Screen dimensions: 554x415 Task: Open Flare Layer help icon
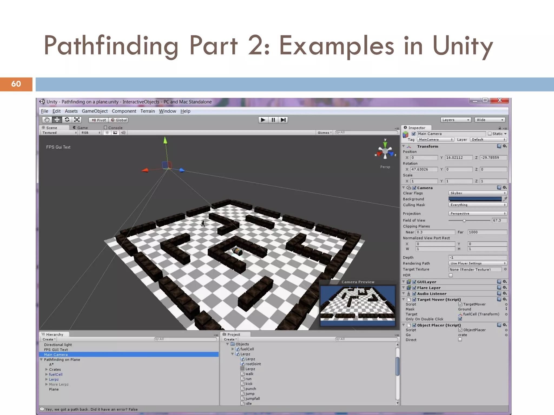(499, 287)
